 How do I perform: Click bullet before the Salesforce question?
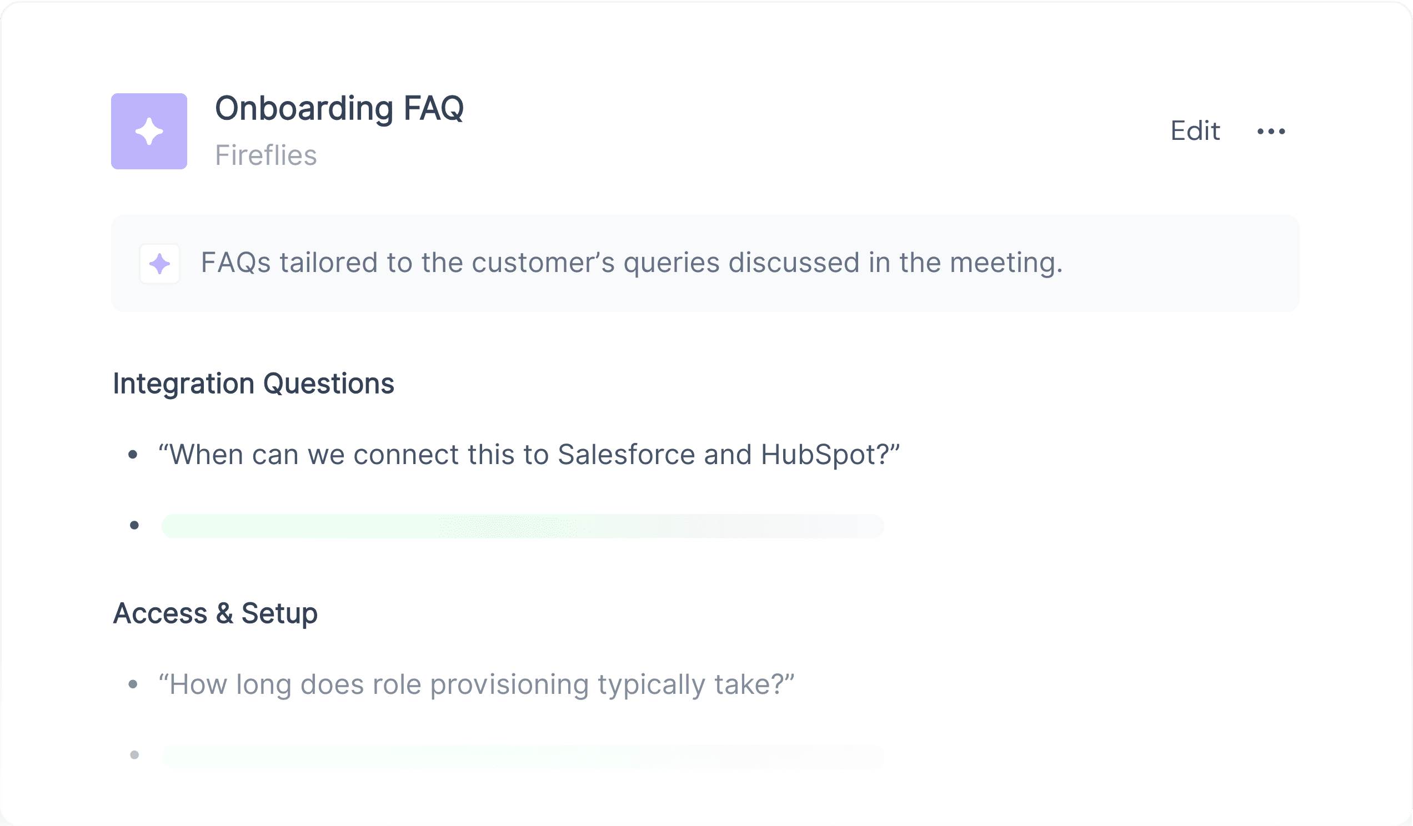[133, 455]
